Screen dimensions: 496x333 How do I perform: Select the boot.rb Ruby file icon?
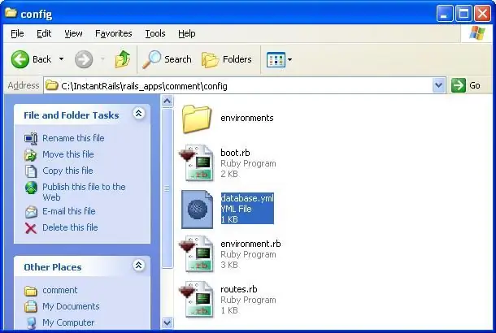pos(197,163)
